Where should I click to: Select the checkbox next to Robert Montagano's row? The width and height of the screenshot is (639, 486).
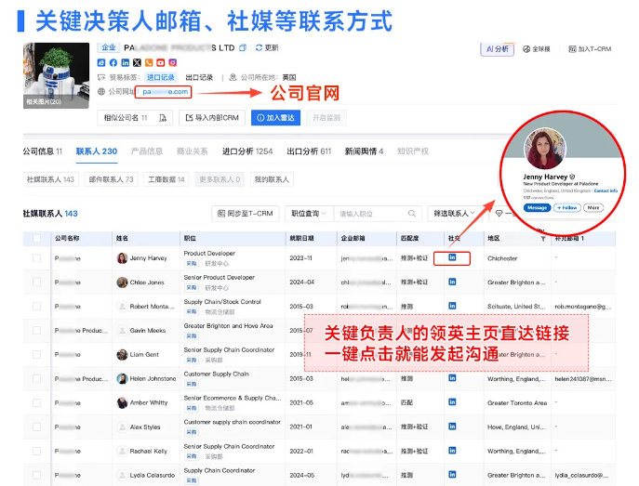pos(36,306)
